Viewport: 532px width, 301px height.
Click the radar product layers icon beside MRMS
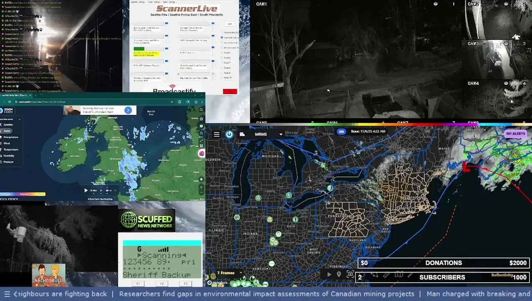point(242,134)
